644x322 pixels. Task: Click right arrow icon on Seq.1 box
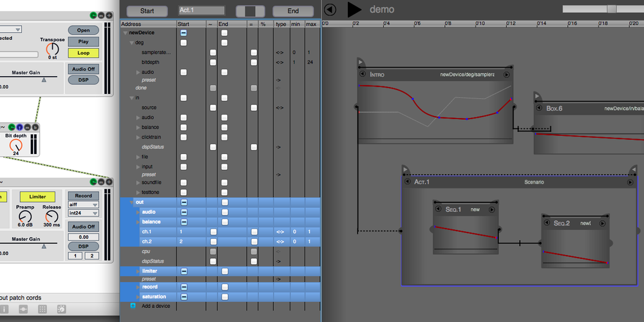(x=491, y=209)
